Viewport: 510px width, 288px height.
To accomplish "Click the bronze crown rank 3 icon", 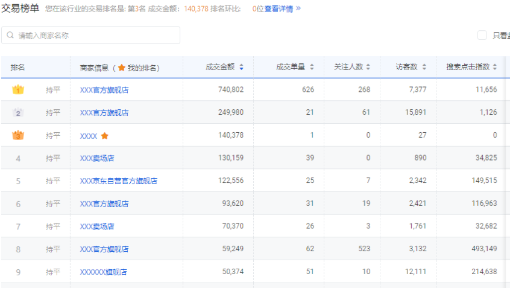I will coord(18,135).
